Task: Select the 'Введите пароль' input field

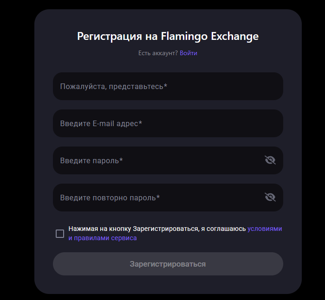Action: tap(158, 160)
